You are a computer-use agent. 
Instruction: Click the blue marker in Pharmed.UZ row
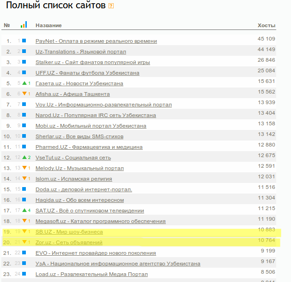point(24,147)
